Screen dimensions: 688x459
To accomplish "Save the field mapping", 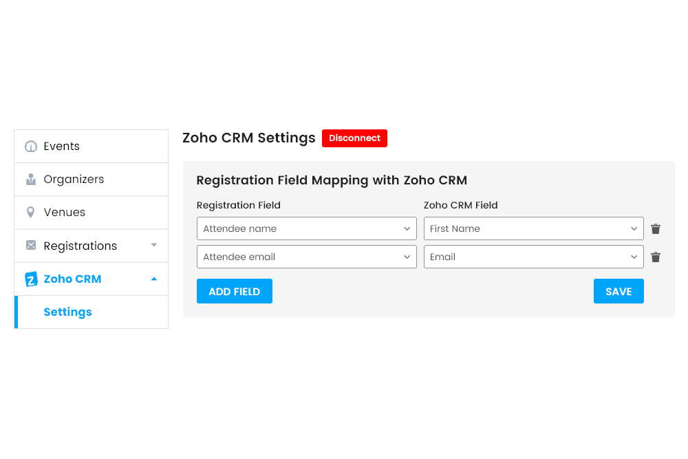I will click(619, 291).
